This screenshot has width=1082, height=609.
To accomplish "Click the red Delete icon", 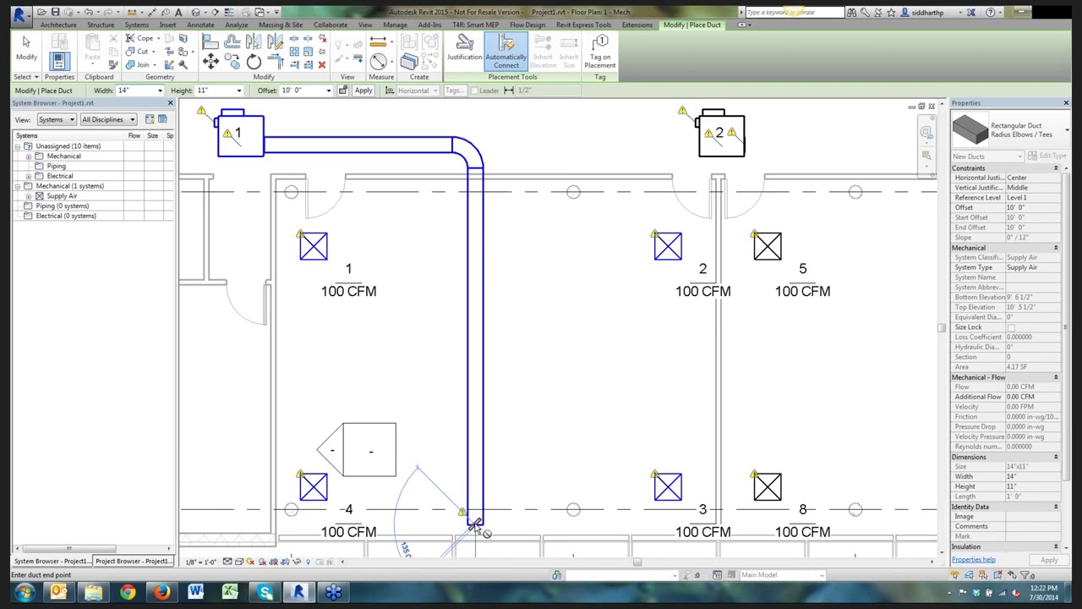I will coord(322,64).
